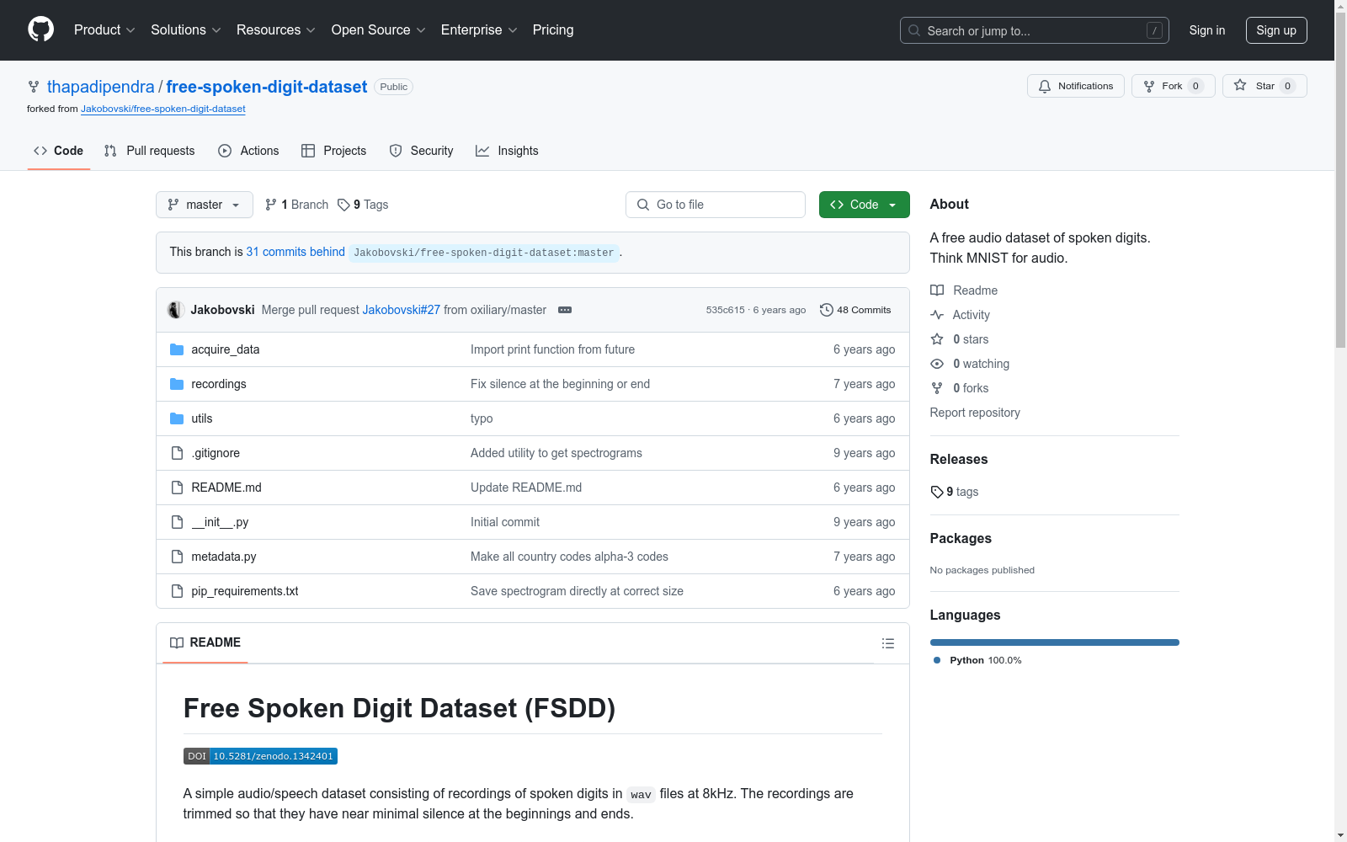
Task: Expand commit message ellipsis icon
Action: (x=565, y=310)
